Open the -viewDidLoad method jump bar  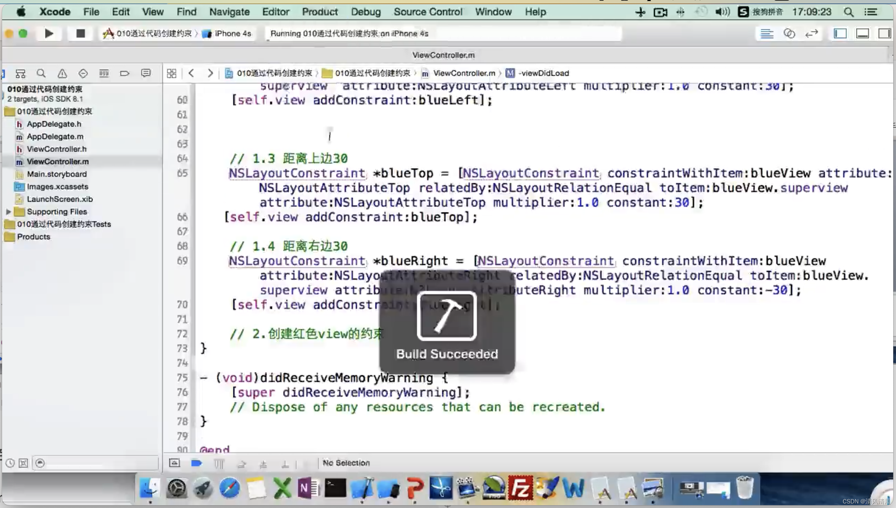coord(543,73)
